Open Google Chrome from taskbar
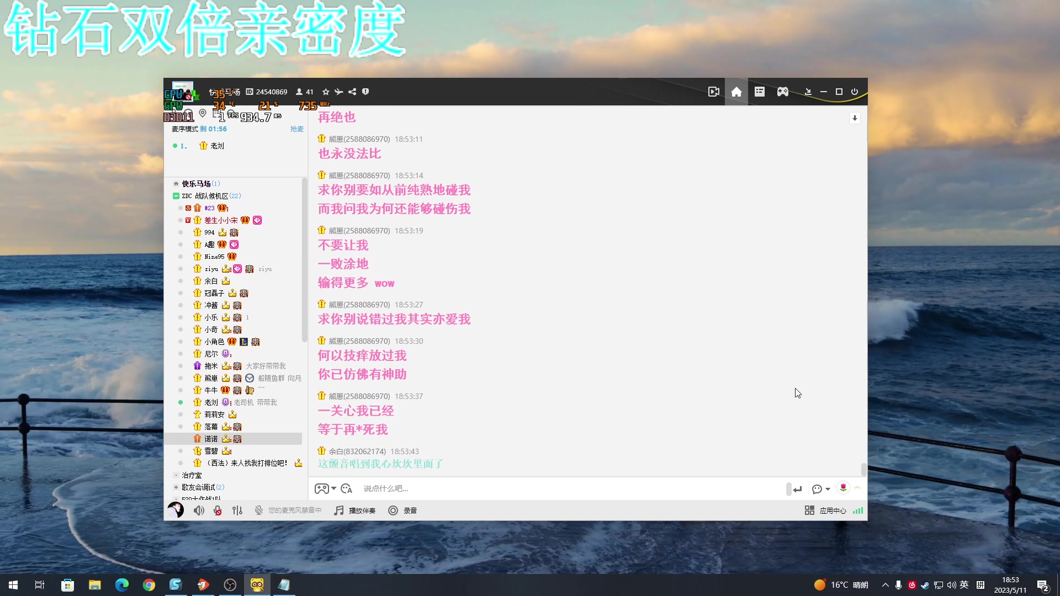Screen dimensions: 1060x596 (149, 585)
